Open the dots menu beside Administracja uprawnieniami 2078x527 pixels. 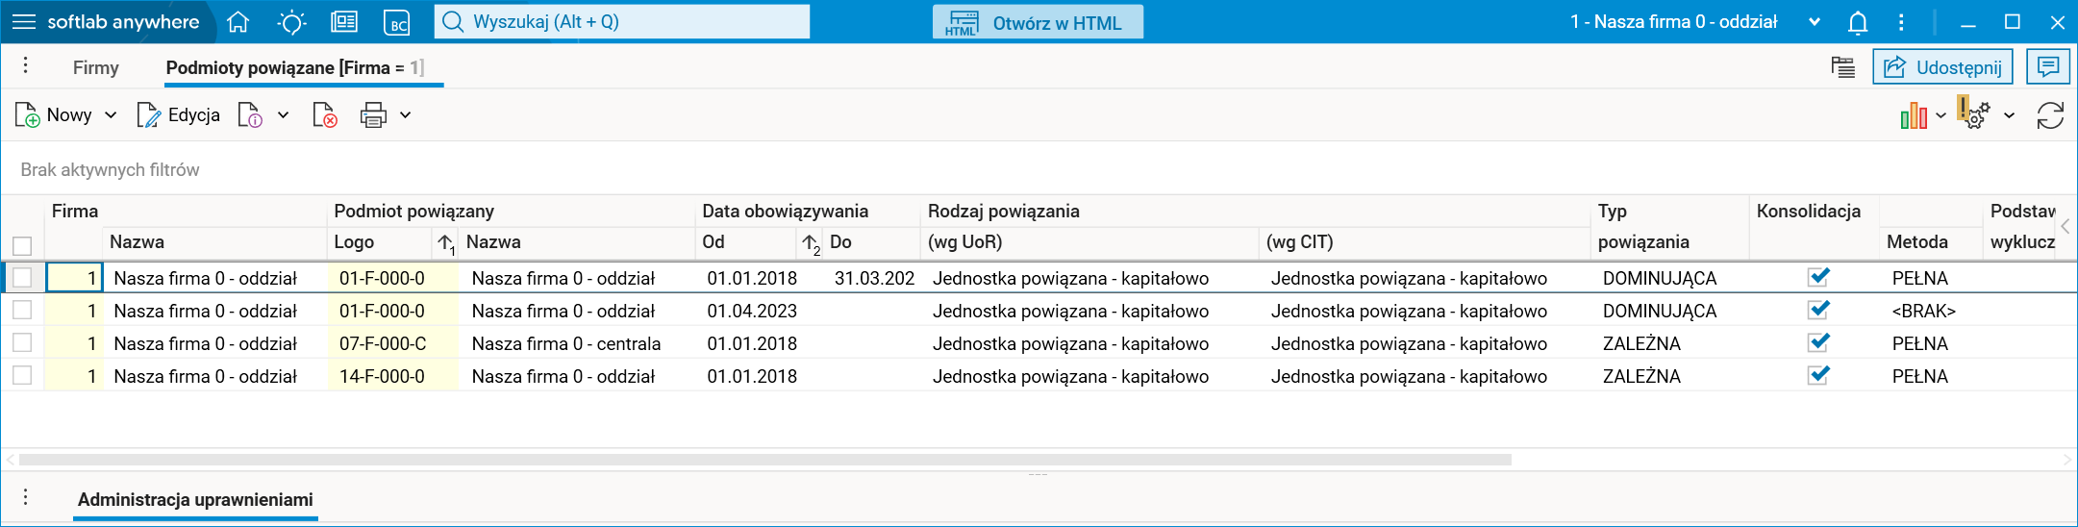click(x=26, y=497)
